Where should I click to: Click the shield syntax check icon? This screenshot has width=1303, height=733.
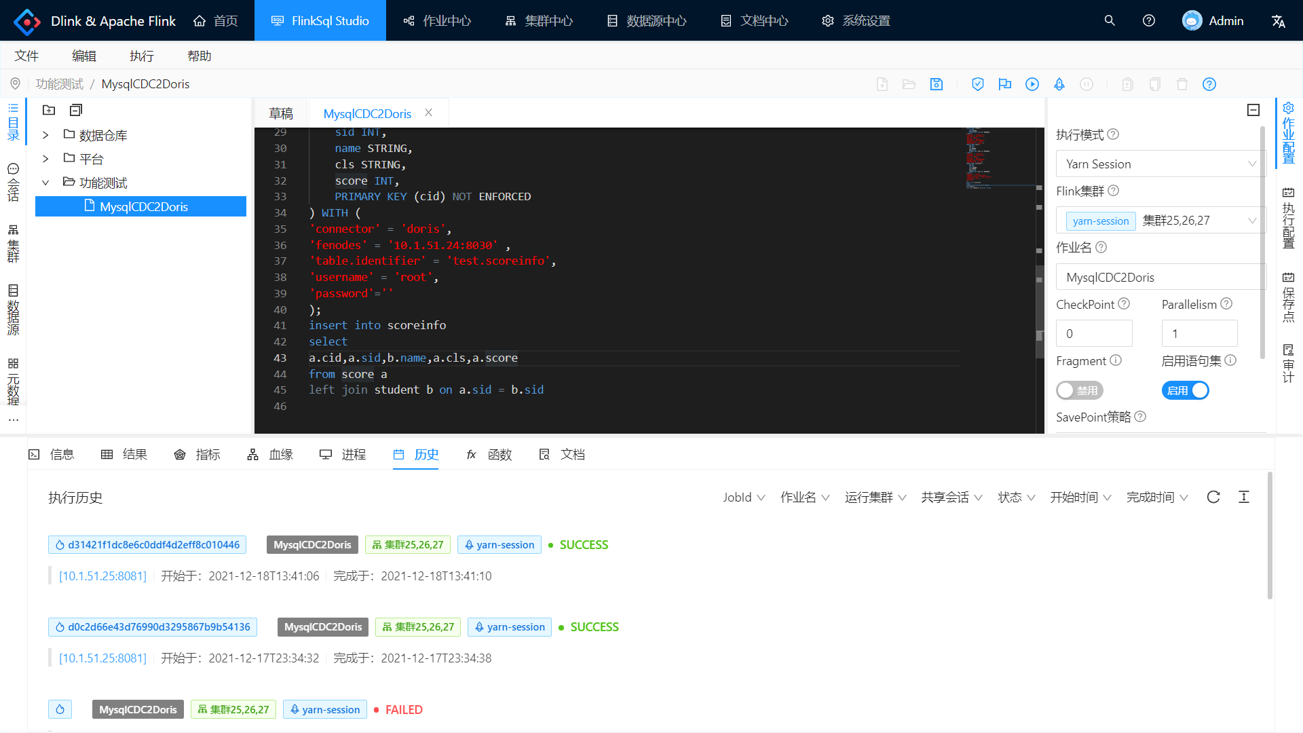tap(977, 84)
